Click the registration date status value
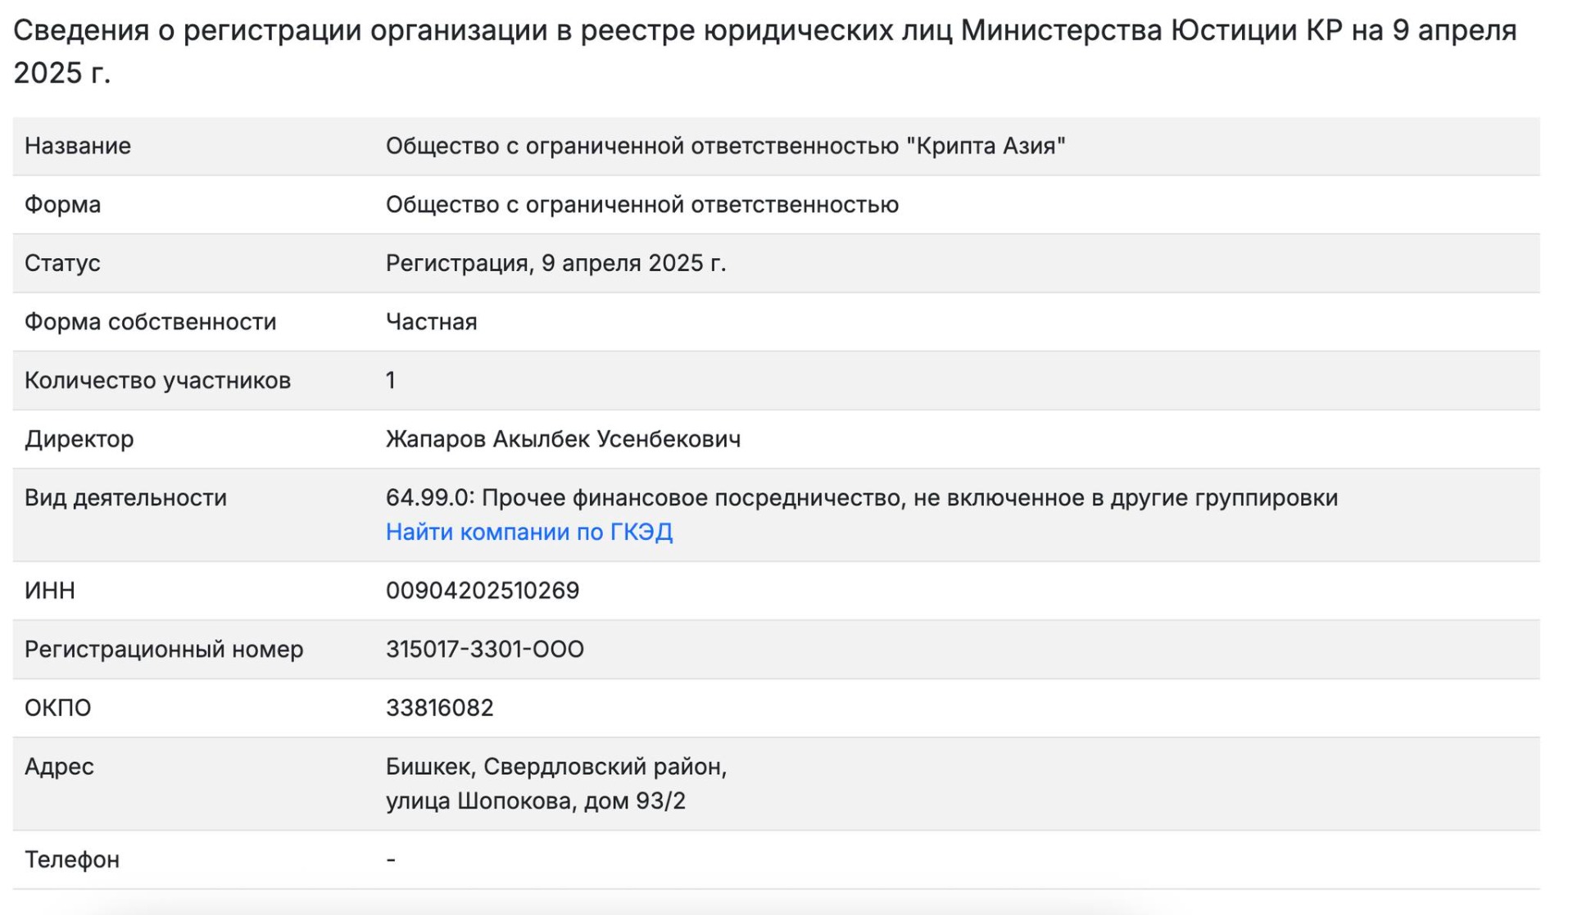The width and height of the screenshot is (1573, 915). pyautogui.click(x=555, y=263)
